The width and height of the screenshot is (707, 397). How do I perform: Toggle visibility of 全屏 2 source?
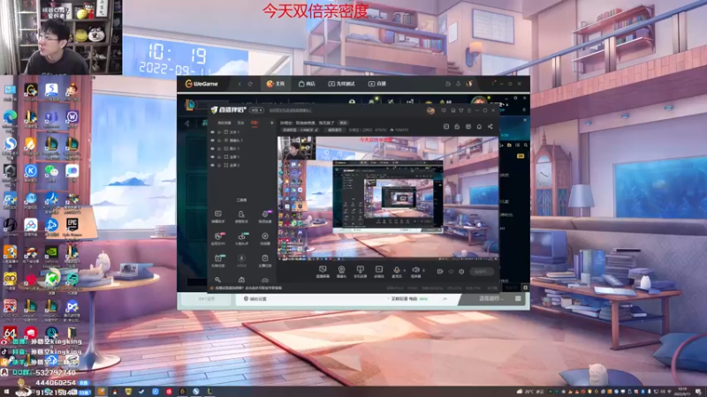point(212,165)
